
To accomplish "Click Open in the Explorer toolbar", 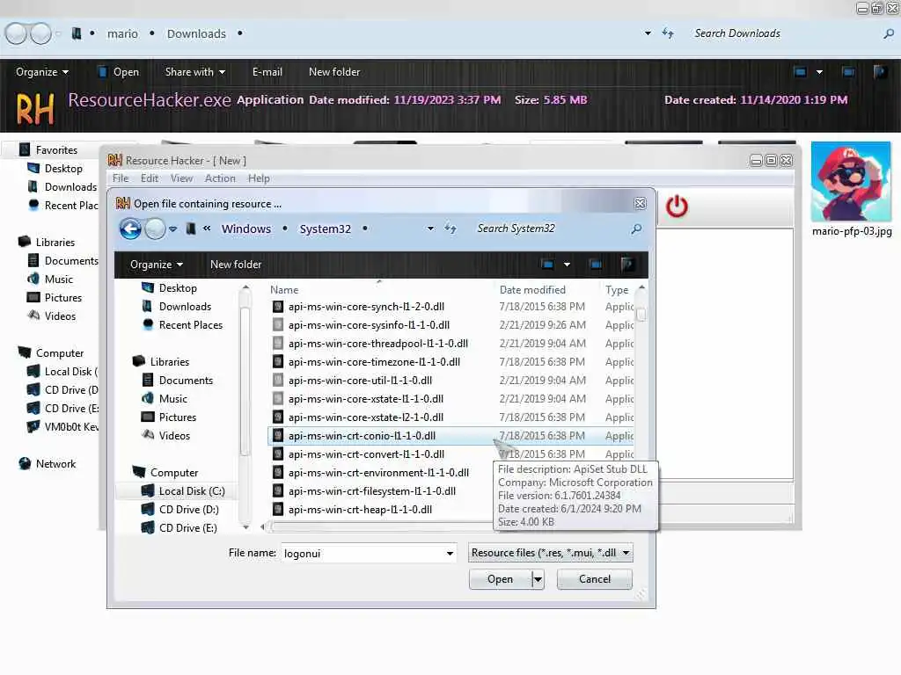I will (119, 72).
